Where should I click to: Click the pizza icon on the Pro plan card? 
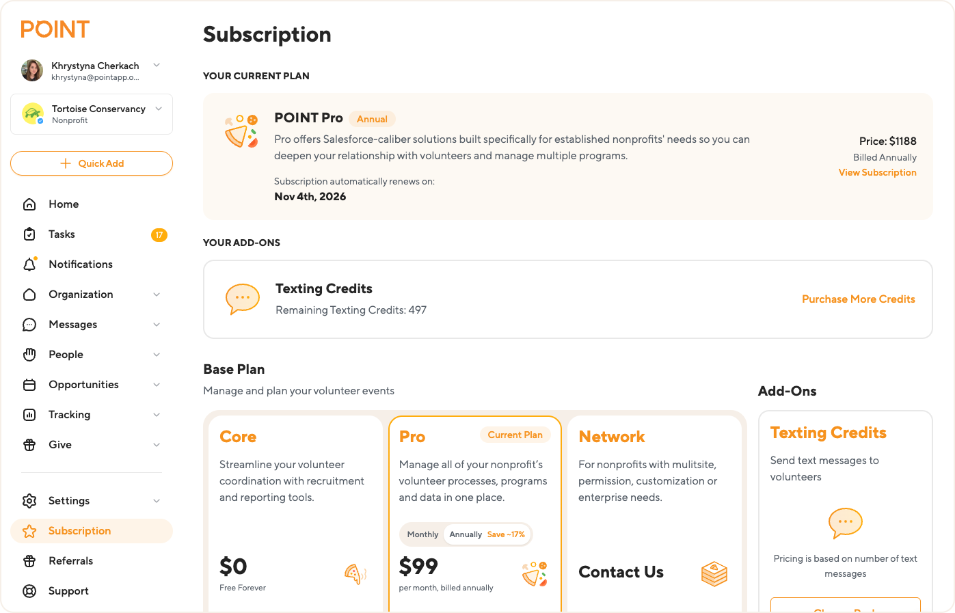(533, 574)
